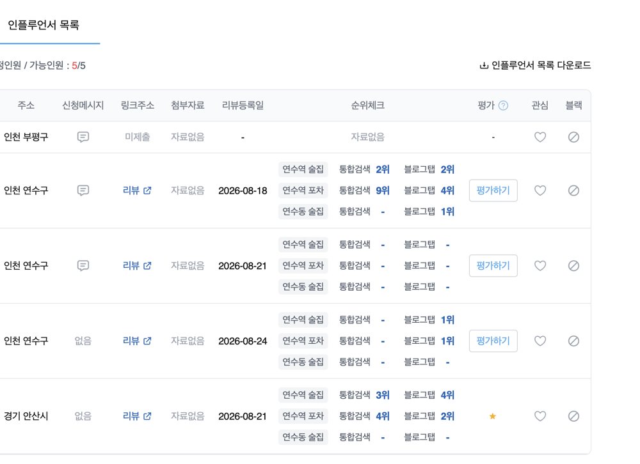The width and height of the screenshot is (640, 464).
Task: Favorite the 인천 부평구 influencer with heart
Action: (540, 137)
